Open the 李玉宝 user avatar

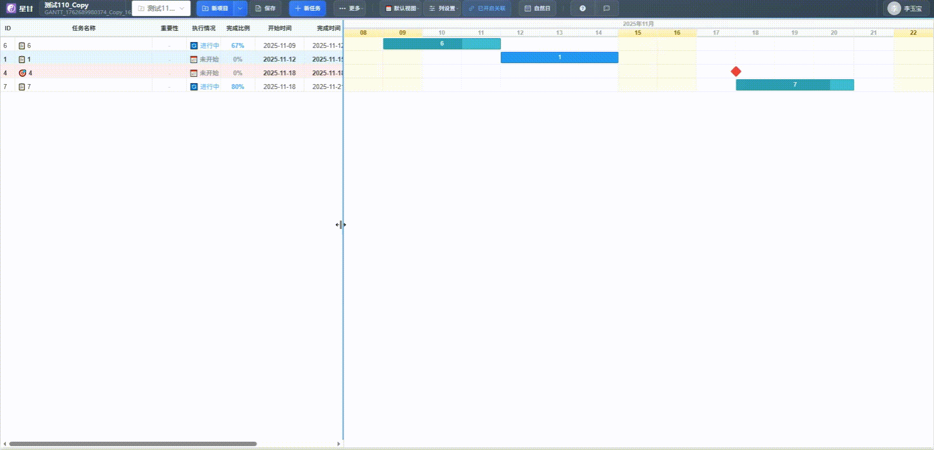click(x=895, y=8)
